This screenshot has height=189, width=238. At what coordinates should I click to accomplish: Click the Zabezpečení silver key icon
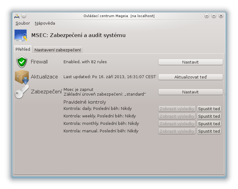pos(22,92)
